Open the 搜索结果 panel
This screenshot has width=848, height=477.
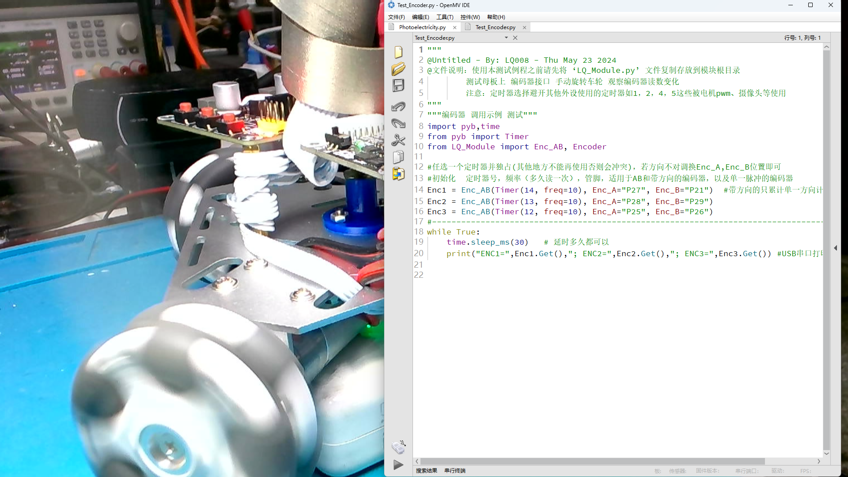tap(426, 471)
